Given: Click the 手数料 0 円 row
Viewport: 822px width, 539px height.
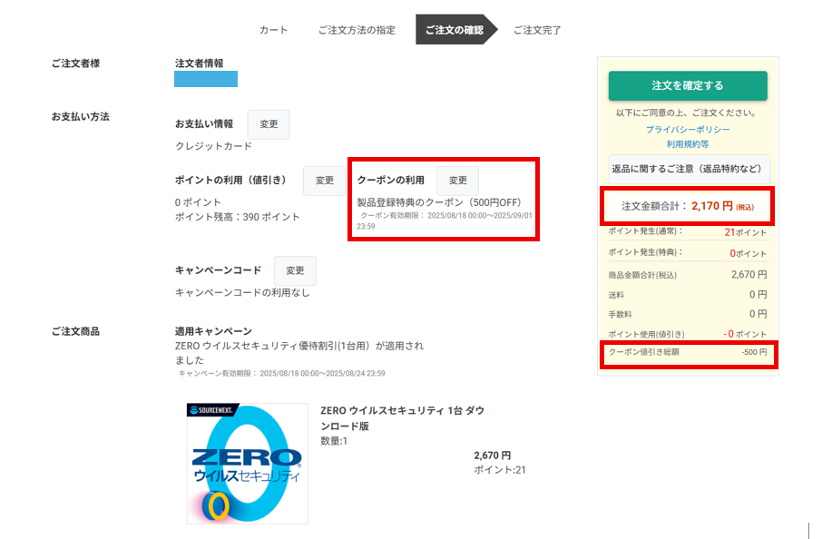Looking at the screenshot, I should (x=688, y=314).
